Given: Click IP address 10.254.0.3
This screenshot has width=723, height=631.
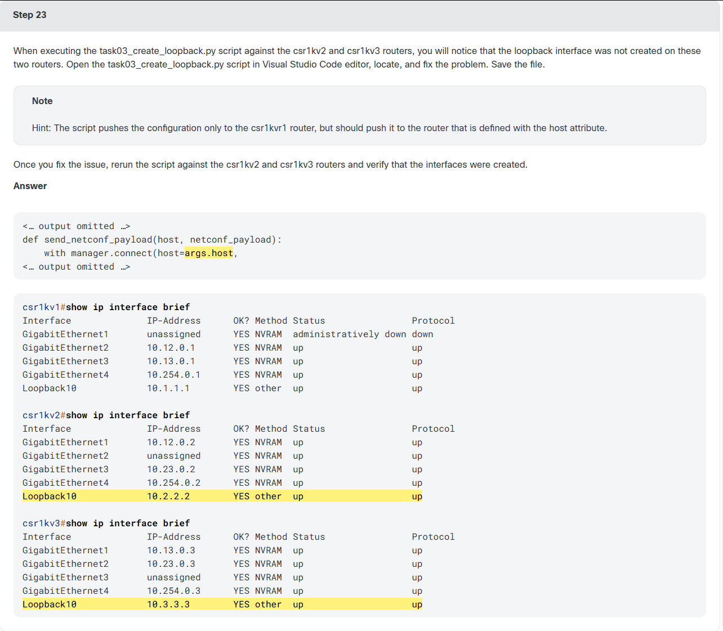Looking at the screenshot, I should [x=174, y=591].
